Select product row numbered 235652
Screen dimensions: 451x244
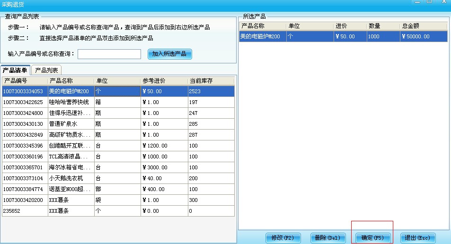24,211
